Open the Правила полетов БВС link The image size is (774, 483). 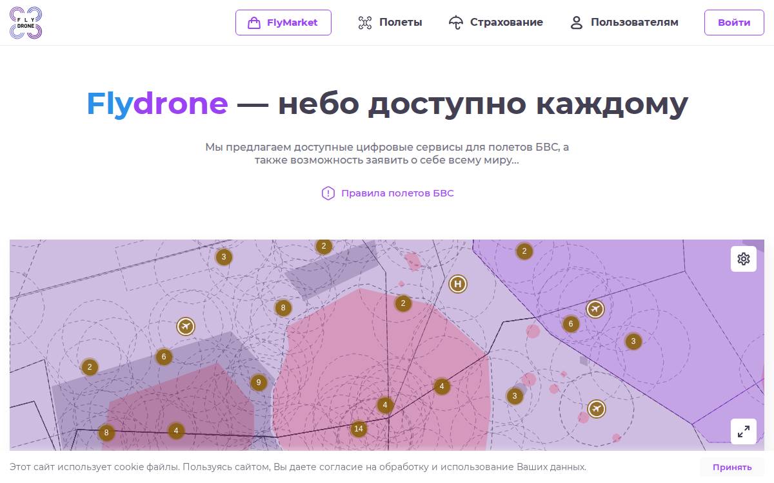point(388,193)
